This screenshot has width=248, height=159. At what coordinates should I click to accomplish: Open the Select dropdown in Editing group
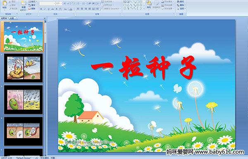(x=181, y=9)
